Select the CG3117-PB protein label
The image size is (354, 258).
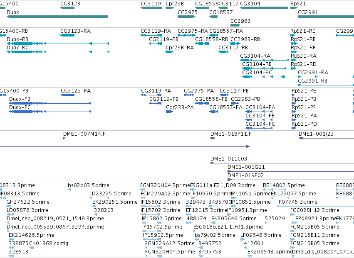click(234, 91)
